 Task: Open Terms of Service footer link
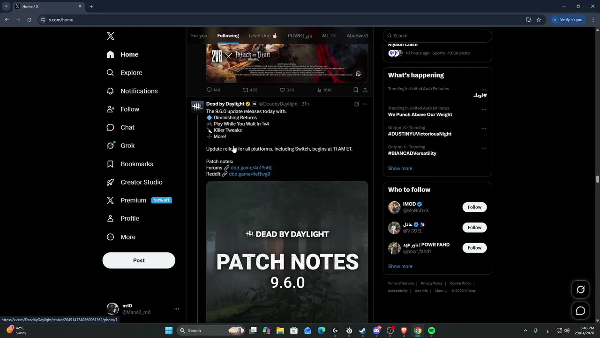point(401,284)
